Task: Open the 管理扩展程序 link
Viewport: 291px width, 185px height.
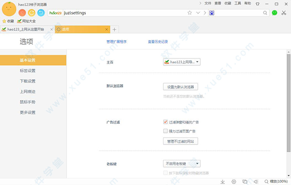Action: point(116,42)
